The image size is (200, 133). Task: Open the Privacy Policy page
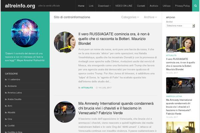[x=182, y=6]
